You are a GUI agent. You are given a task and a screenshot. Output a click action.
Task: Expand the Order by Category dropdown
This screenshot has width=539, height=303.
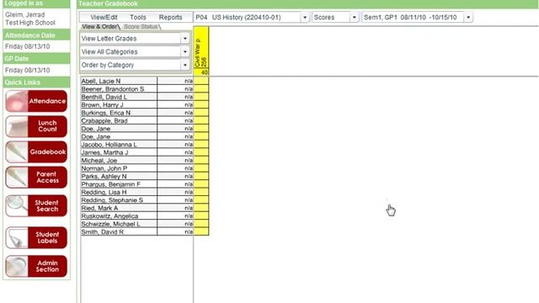coord(185,65)
